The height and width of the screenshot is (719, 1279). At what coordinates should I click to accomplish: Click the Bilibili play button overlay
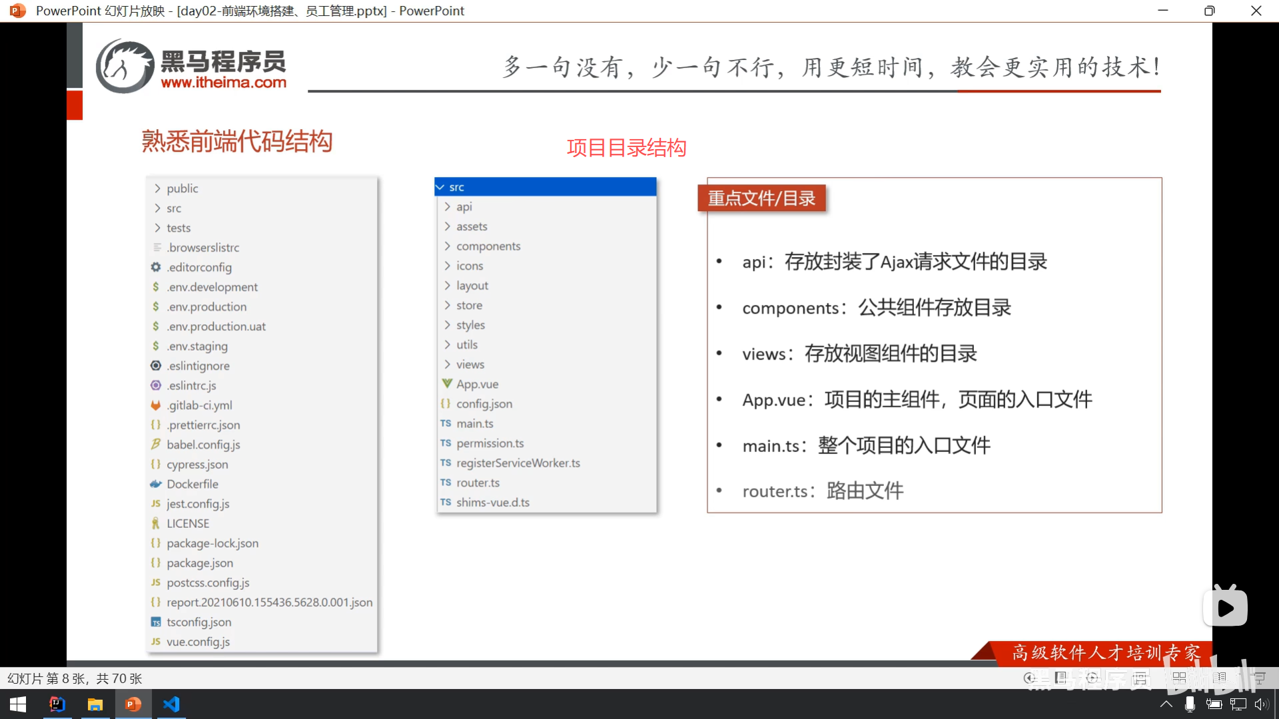click(1225, 607)
